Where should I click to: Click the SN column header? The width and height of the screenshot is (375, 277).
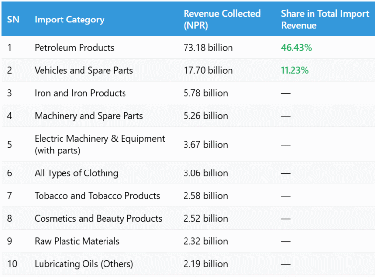click(x=13, y=20)
